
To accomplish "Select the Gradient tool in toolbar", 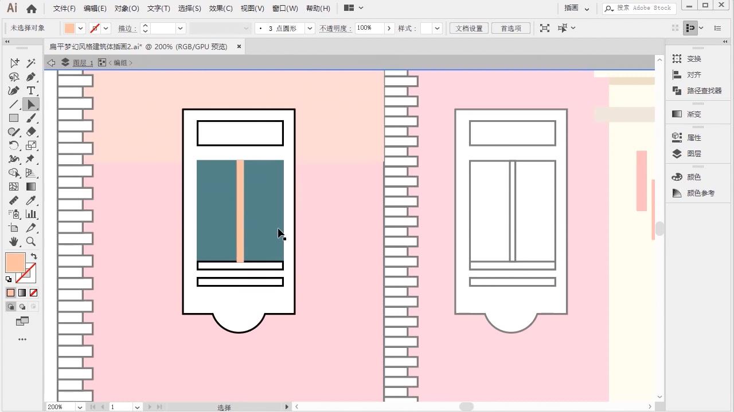I will (x=31, y=187).
